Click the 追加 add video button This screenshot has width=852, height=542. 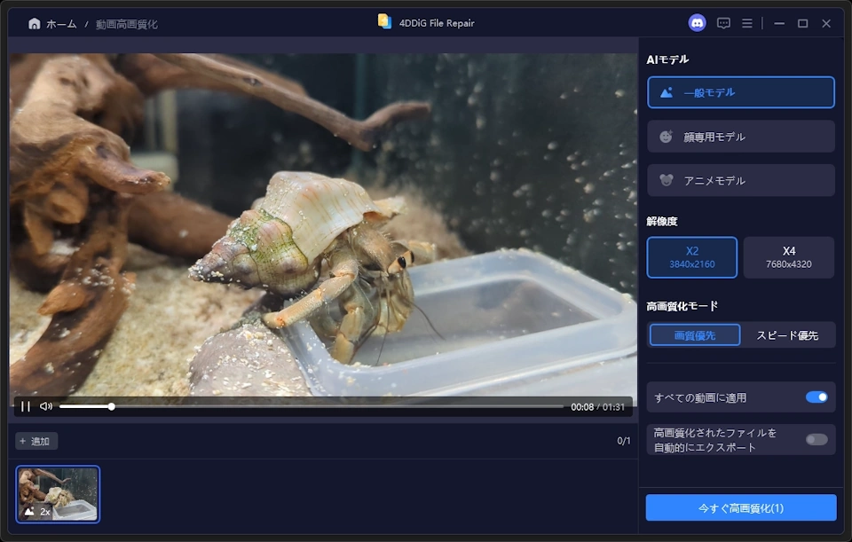click(35, 441)
